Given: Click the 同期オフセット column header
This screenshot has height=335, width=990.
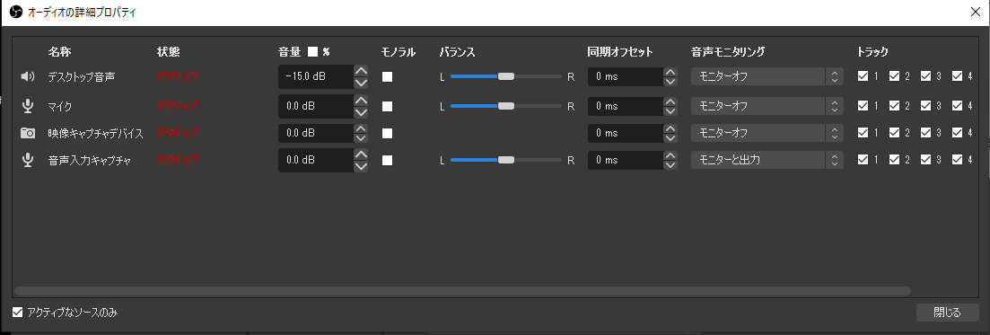Looking at the screenshot, I should pos(620,52).
